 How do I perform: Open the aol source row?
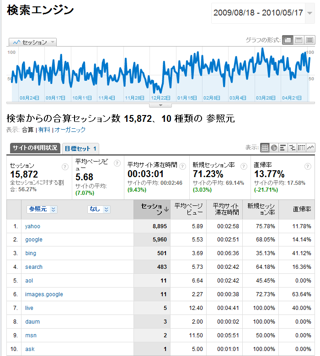click(29, 281)
